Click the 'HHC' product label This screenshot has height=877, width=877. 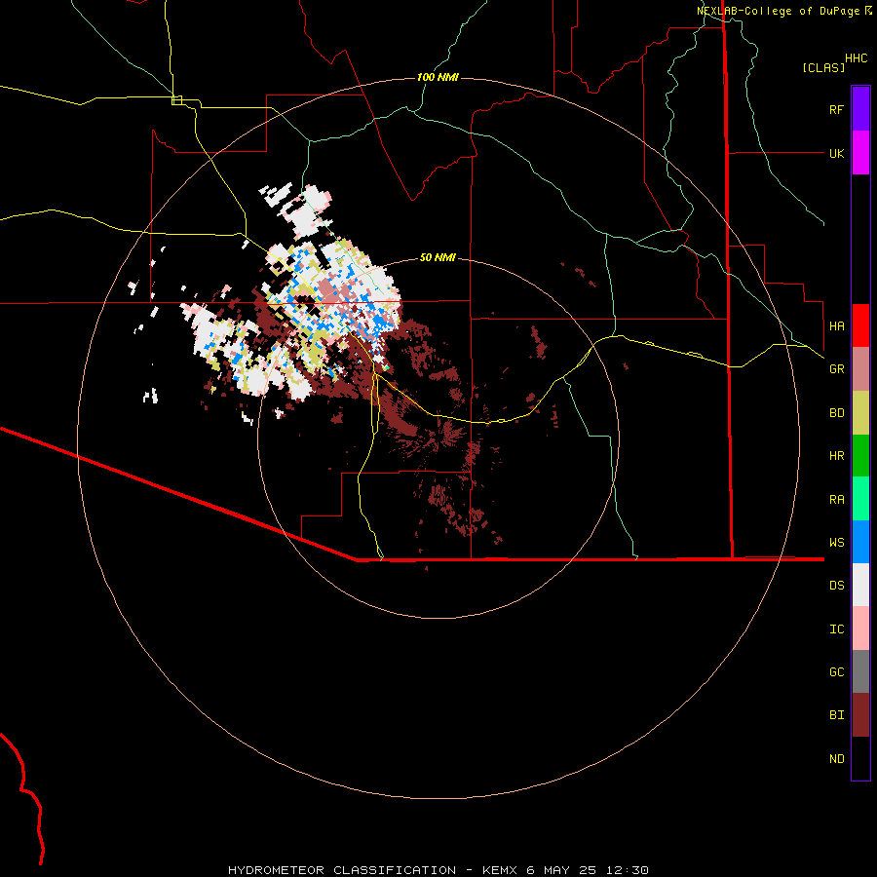pyautogui.click(x=857, y=58)
